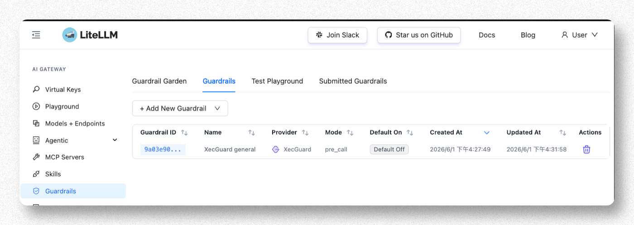Click the Slack icon in Join Slack
The height and width of the screenshot is (225, 634).
319,35
